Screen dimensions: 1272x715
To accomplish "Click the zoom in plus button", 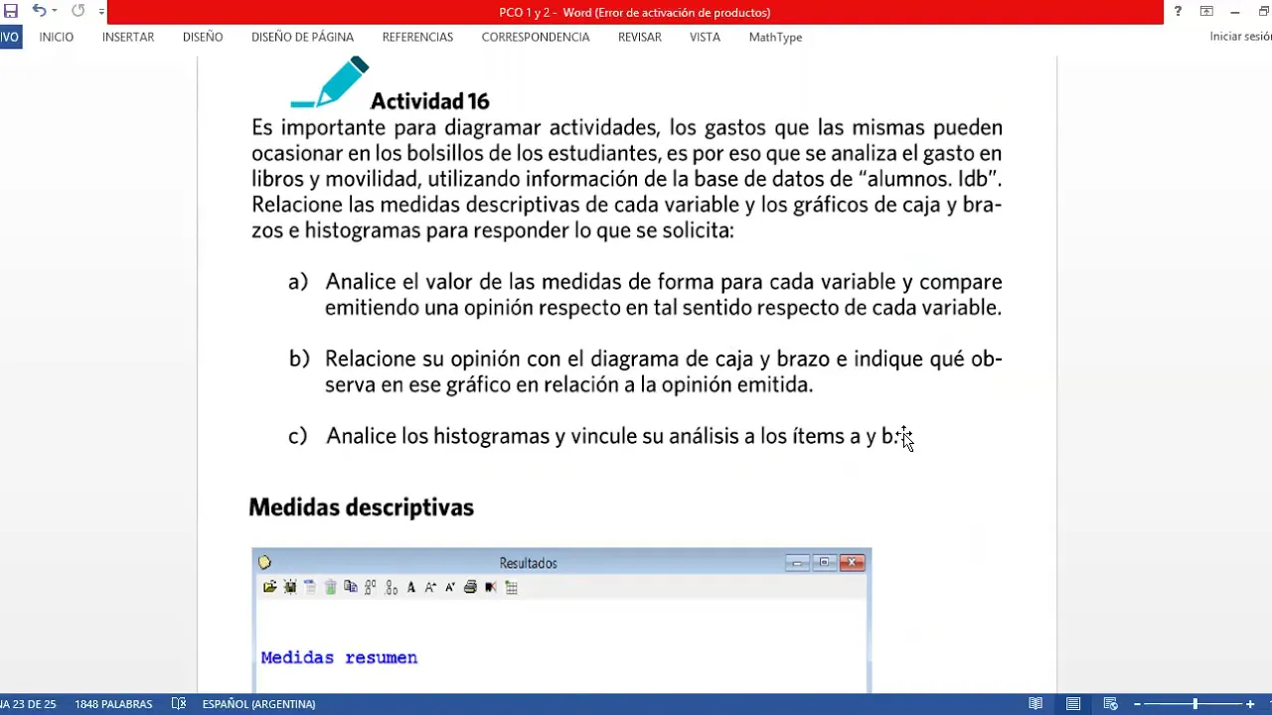I will [x=1250, y=704].
